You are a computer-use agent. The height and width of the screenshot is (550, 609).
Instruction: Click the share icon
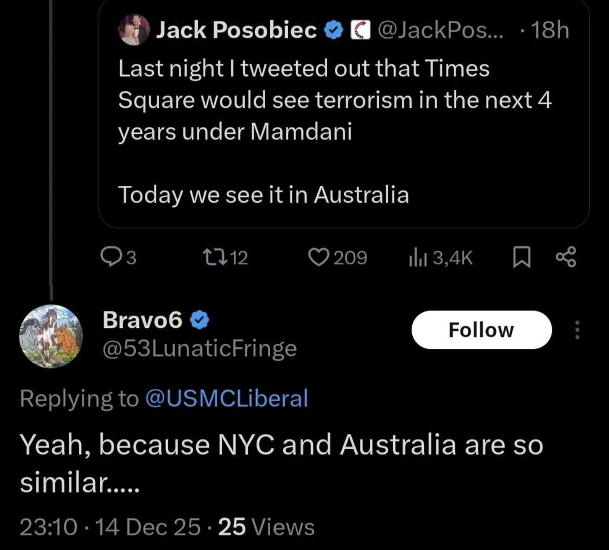566,257
